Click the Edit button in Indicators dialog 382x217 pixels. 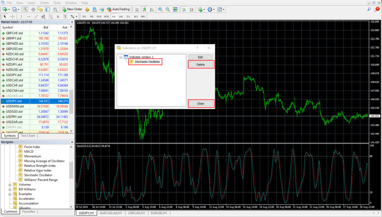tap(200, 57)
